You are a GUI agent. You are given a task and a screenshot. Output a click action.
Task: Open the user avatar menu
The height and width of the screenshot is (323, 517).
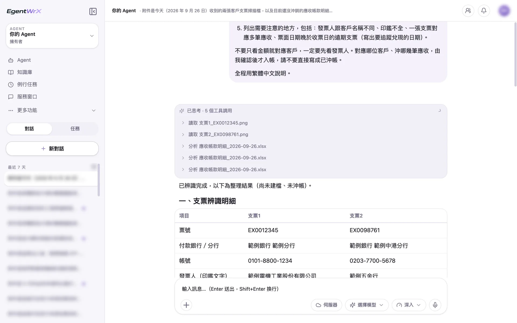[x=504, y=11]
